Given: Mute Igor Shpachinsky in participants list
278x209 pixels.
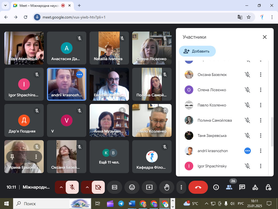Looking at the screenshot, I should coord(248,166).
